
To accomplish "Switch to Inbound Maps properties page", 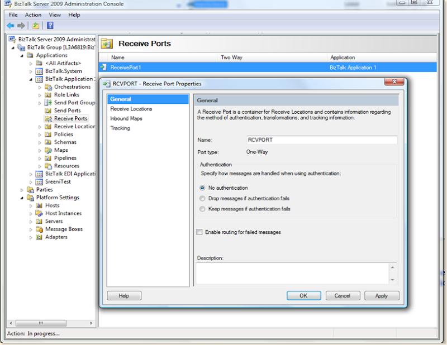I will (126, 118).
